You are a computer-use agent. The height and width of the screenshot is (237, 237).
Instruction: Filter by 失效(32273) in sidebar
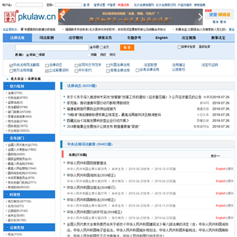pos(16,206)
